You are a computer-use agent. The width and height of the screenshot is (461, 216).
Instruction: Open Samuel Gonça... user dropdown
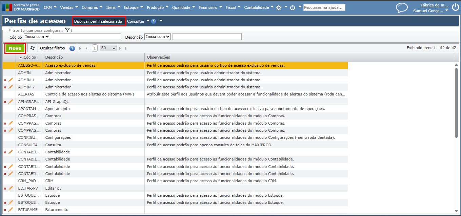(430, 11)
